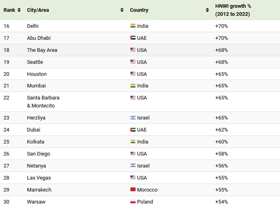Viewport: 280px width, 211px height.
Task: Click the USA flag in Las Vegas row
Action: point(133,178)
